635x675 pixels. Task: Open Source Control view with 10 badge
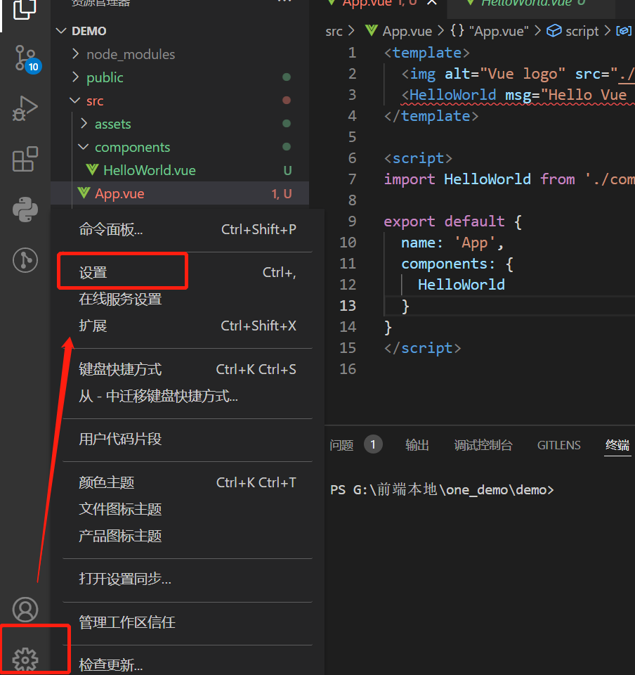pyautogui.click(x=27, y=59)
